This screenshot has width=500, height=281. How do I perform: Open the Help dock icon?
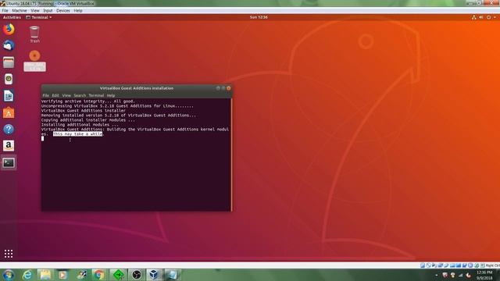coord(9,130)
